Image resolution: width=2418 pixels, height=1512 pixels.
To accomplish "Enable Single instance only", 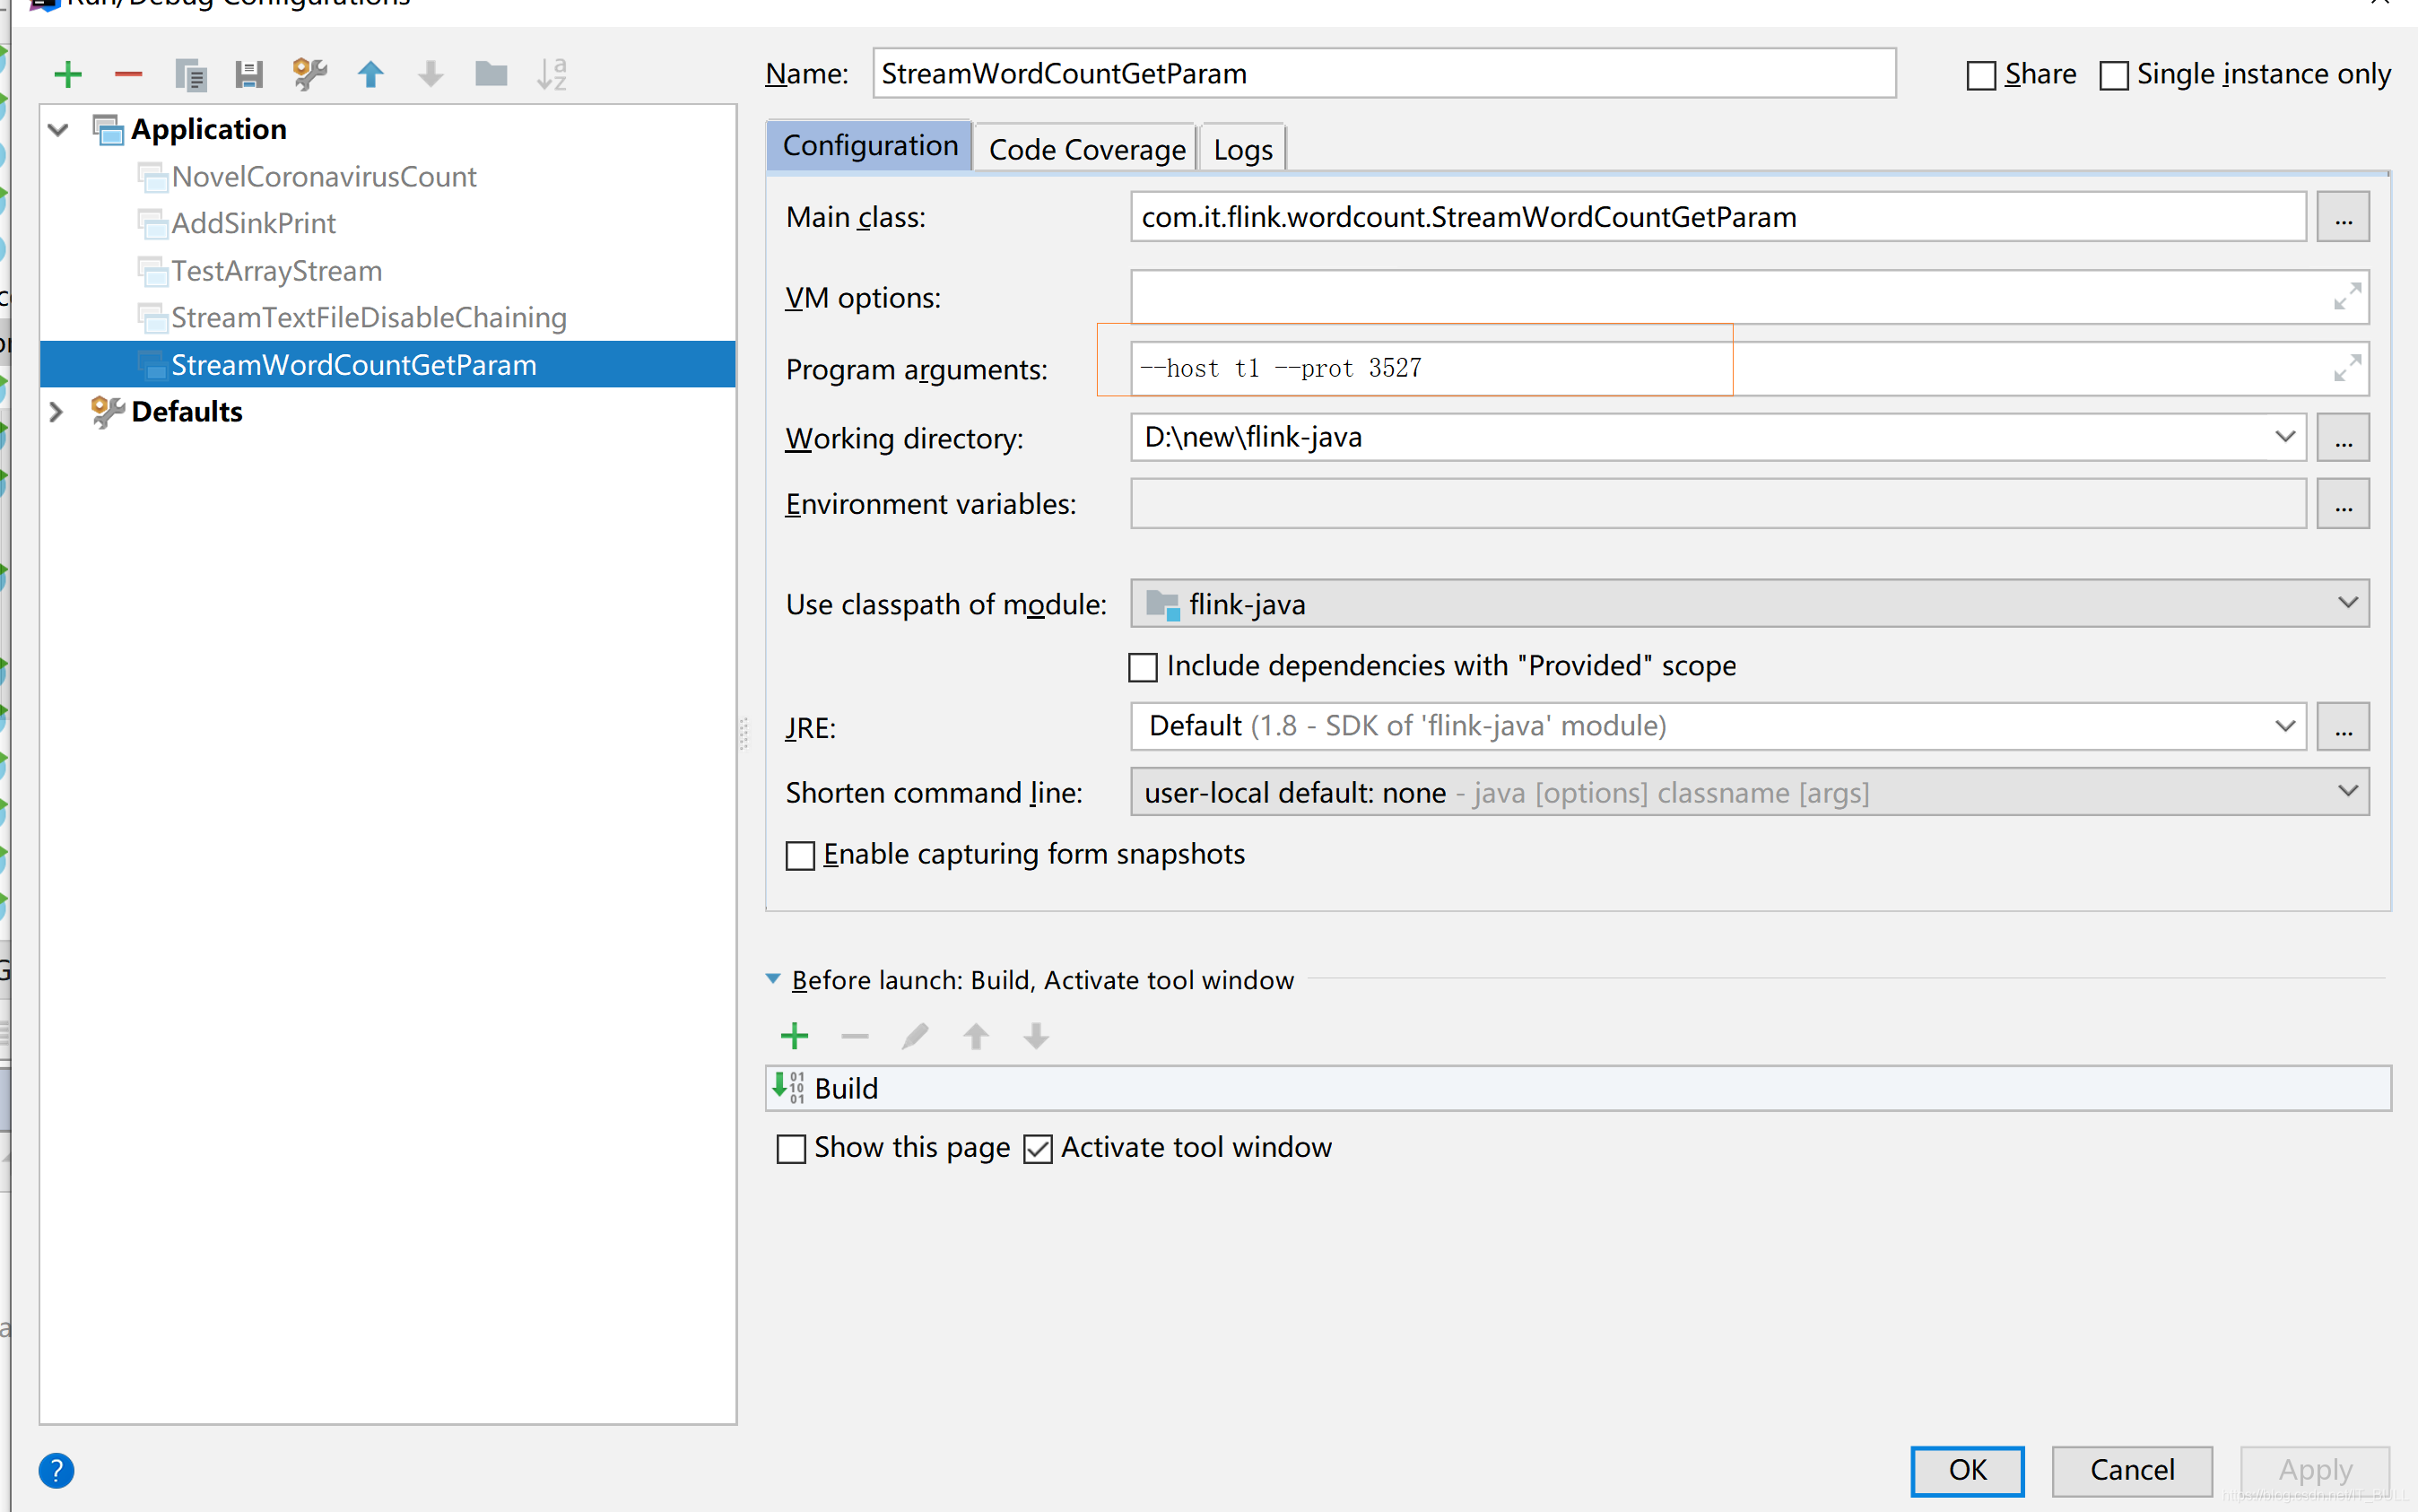I will pyautogui.click(x=2113, y=75).
